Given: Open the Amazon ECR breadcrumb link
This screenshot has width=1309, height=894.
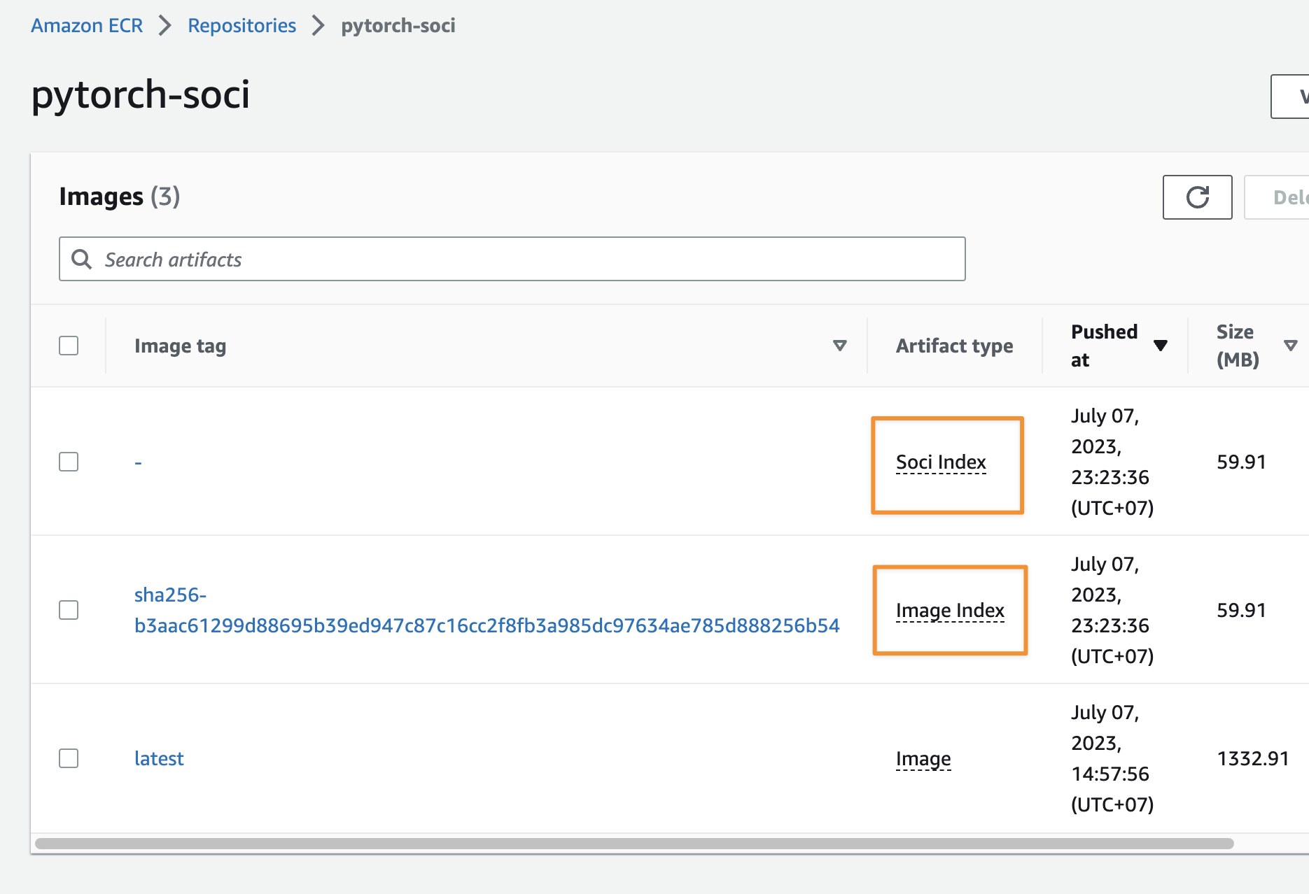Looking at the screenshot, I should (x=87, y=26).
